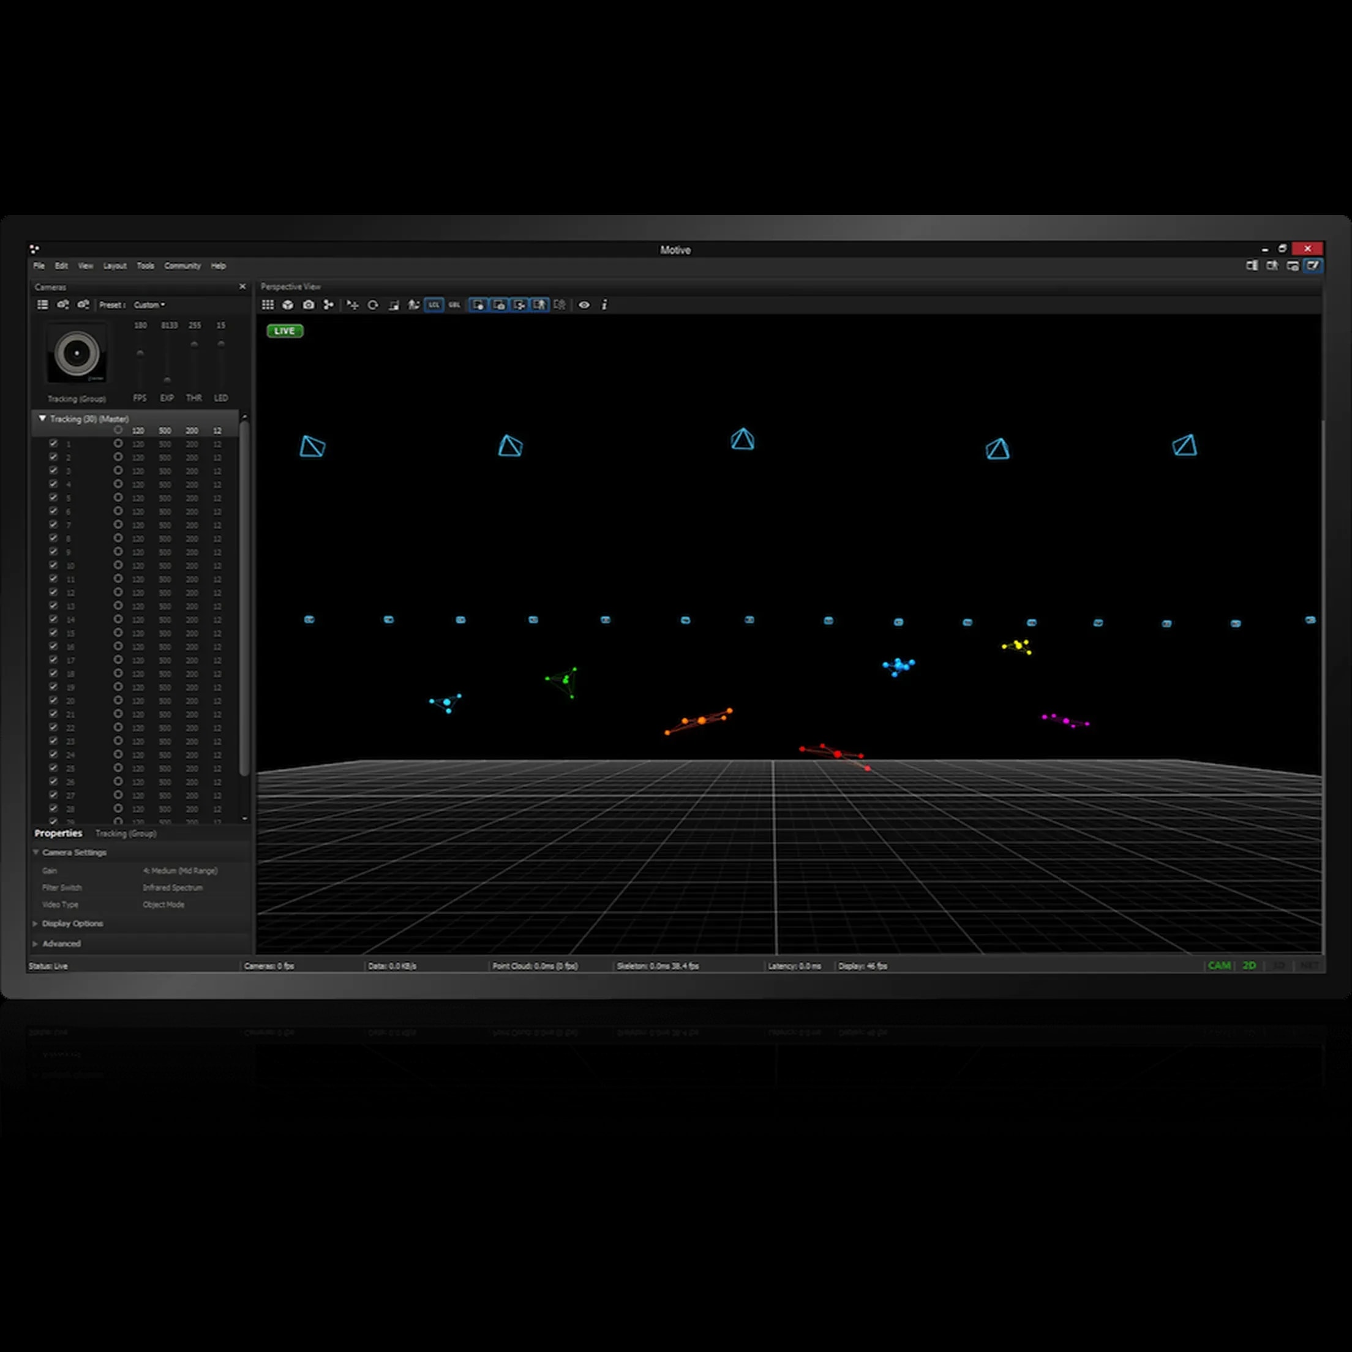Select the marker tool icon in the viewport toolbar
The width and height of the screenshot is (1352, 1352).
click(328, 305)
